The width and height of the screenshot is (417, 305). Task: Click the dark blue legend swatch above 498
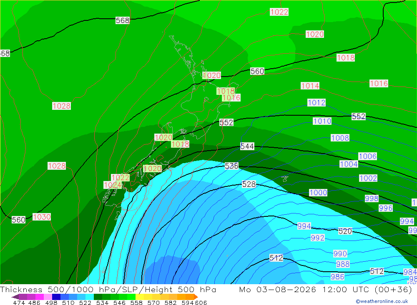coord(56,297)
